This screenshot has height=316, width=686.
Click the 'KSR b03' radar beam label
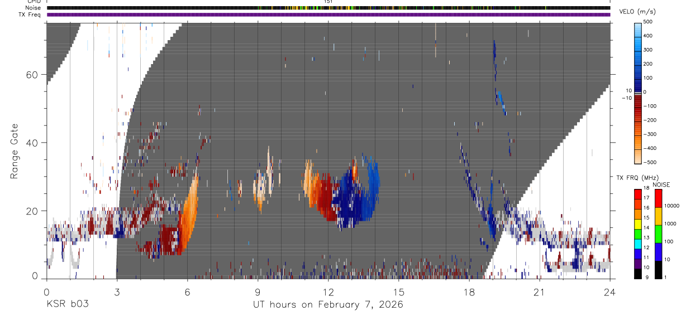pyautogui.click(x=67, y=304)
